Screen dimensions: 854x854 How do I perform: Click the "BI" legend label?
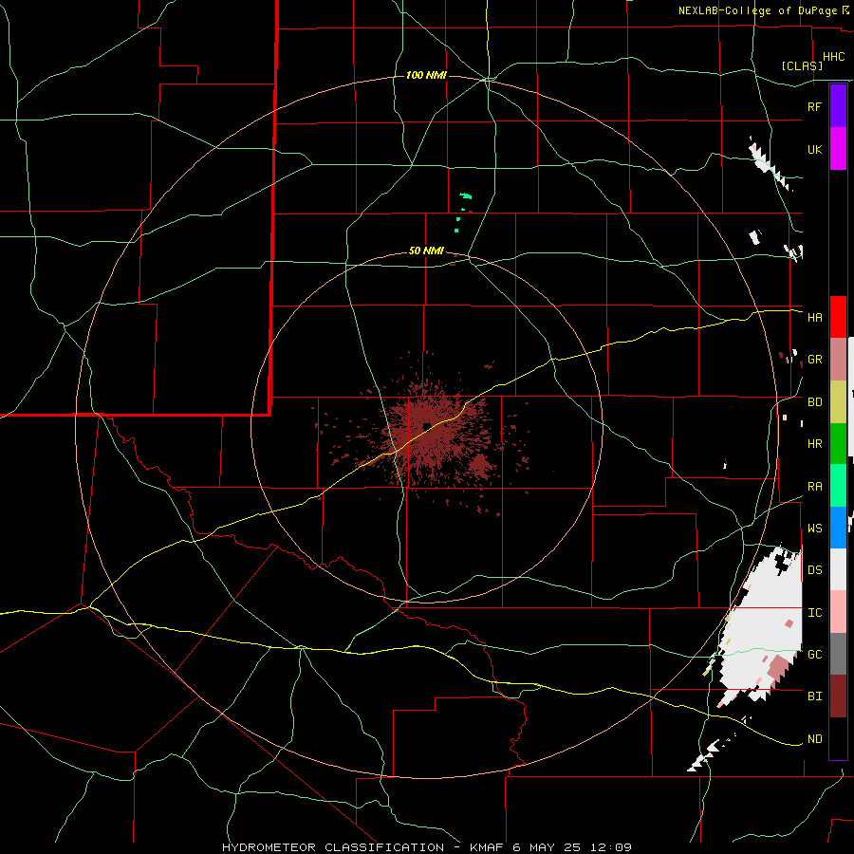coord(814,696)
